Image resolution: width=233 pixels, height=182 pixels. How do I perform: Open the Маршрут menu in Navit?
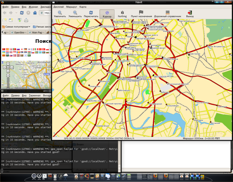(72, 6)
